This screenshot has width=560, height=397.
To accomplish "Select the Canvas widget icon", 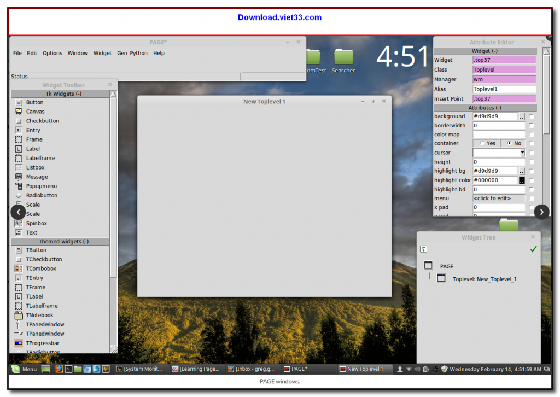I will (x=19, y=112).
